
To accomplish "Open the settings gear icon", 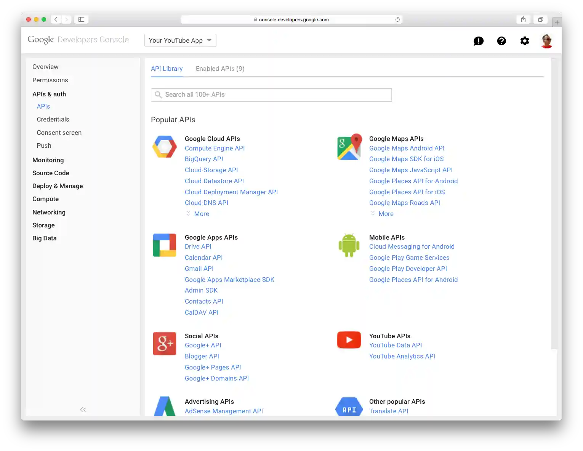I will 525,41.
